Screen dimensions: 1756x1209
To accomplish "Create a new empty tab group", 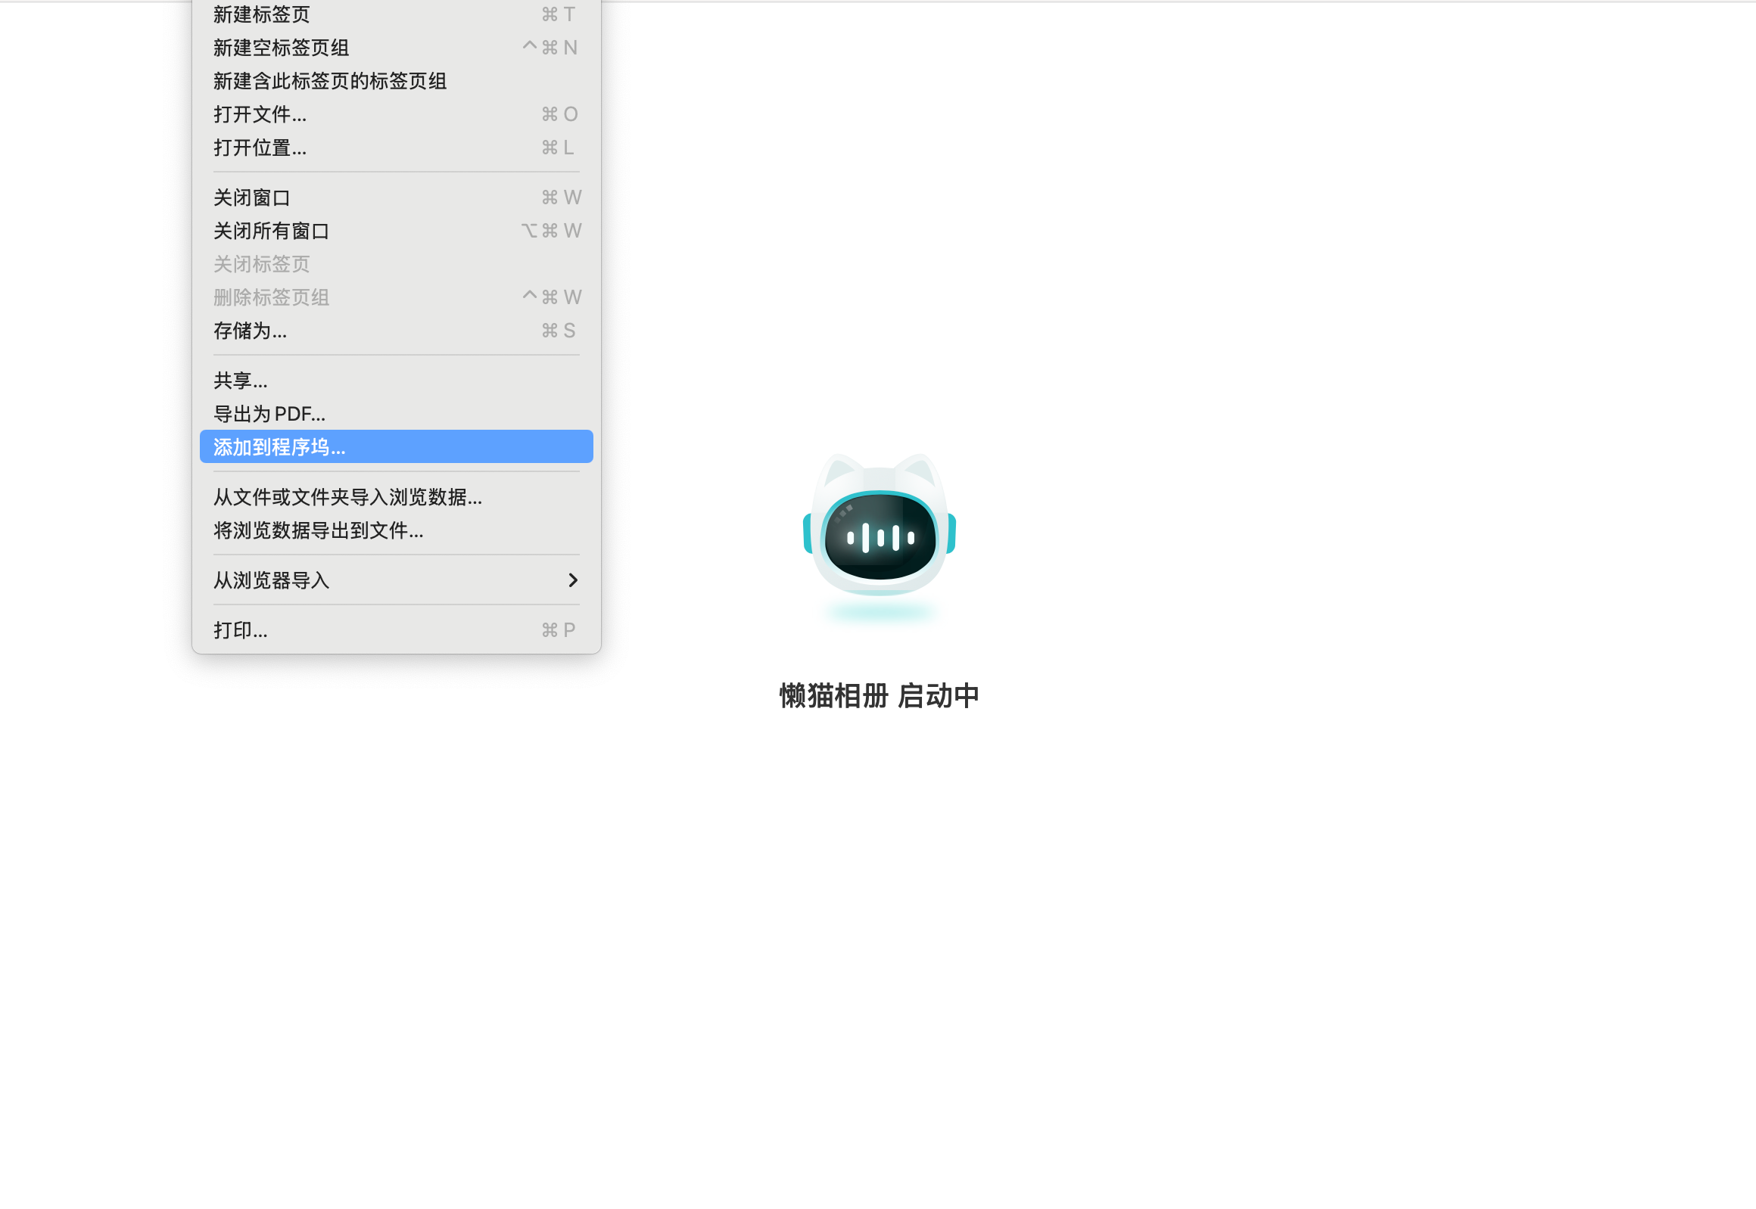I will (x=279, y=47).
